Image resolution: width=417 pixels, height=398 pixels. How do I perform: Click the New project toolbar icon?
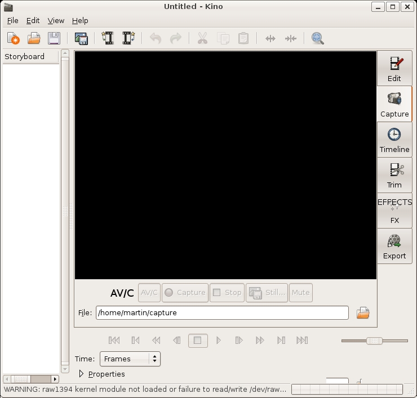click(x=13, y=38)
